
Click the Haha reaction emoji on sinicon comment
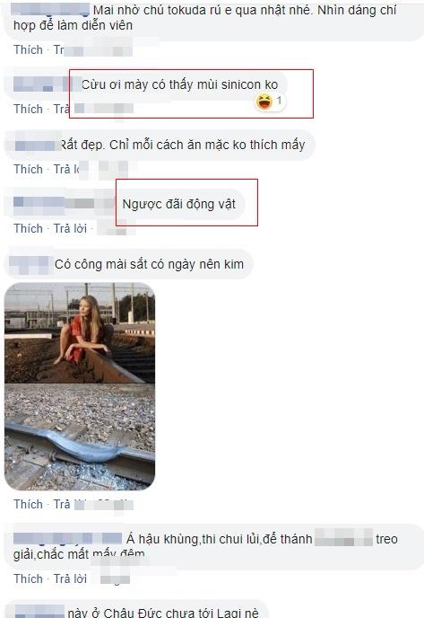264,102
